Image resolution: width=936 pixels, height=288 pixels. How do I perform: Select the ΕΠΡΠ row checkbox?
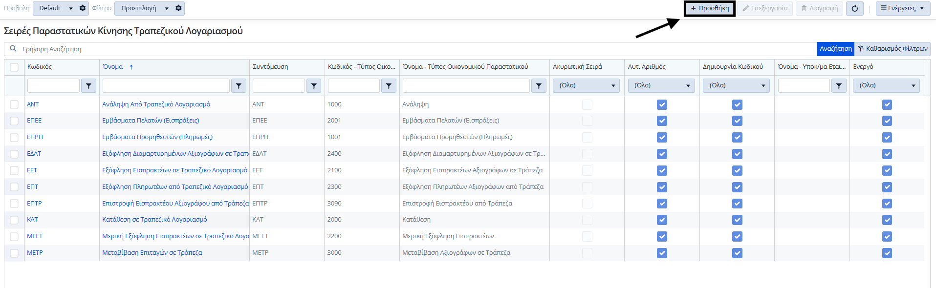(x=14, y=138)
